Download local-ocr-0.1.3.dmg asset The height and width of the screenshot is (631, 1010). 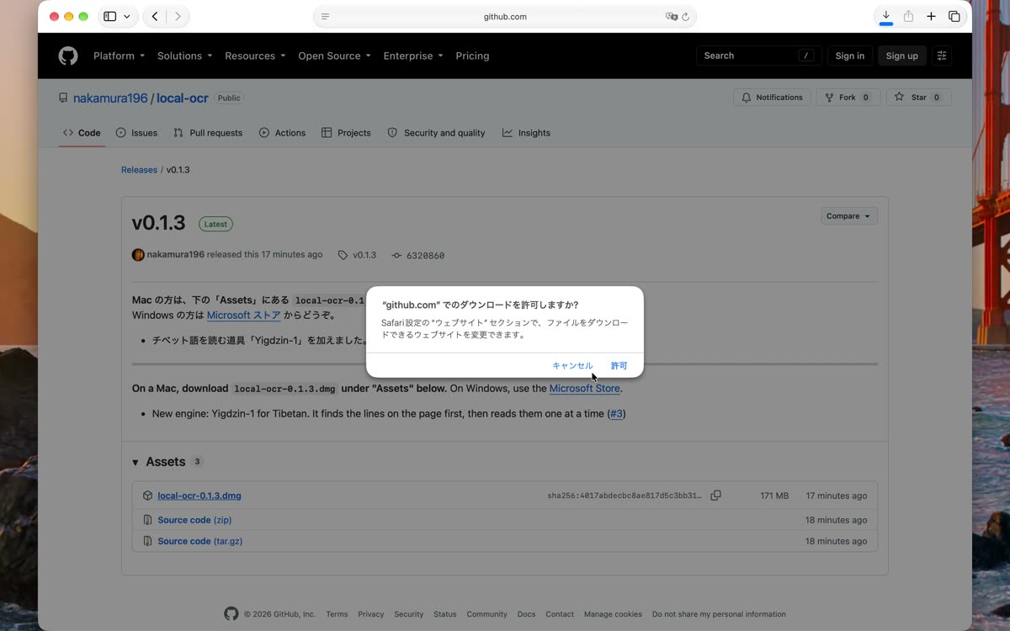(199, 496)
